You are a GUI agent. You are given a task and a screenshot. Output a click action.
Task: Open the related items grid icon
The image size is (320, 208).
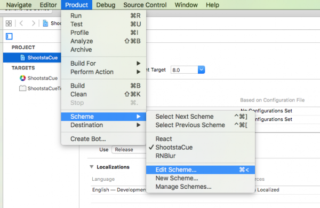point(9,24)
